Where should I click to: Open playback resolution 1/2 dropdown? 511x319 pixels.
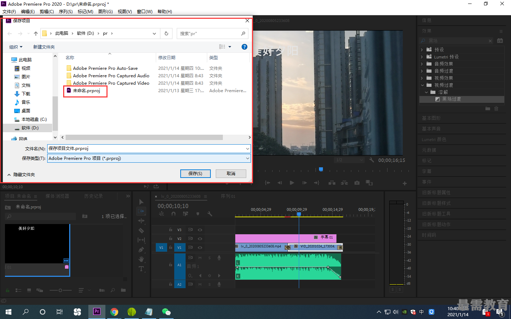point(349,160)
